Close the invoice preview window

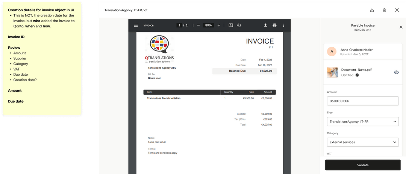(397, 10)
